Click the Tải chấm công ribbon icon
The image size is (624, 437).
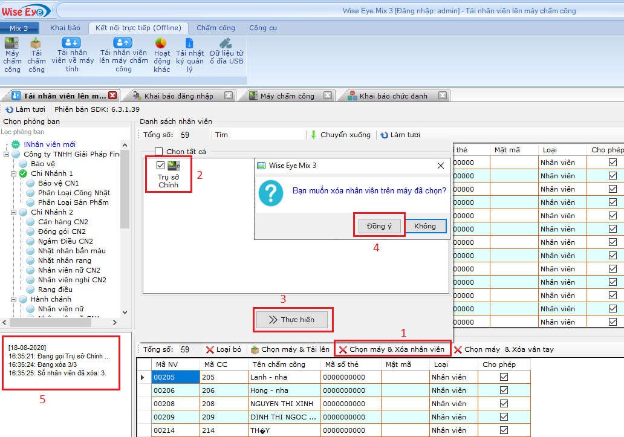point(36,44)
